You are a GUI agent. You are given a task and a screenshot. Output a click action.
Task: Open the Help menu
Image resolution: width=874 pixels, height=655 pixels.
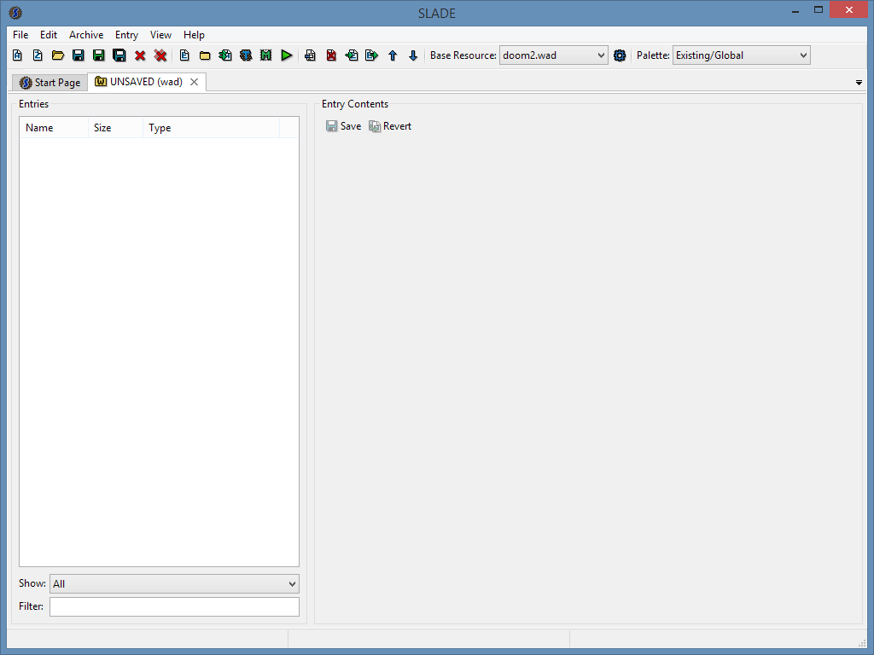coord(194,34)
